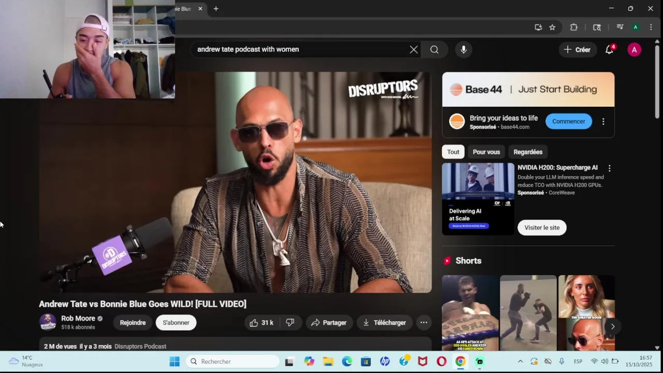Click the install app icon in address bar
Image resolution: width=663 pixels, height=373 pixels.
(x=538, y=27)
